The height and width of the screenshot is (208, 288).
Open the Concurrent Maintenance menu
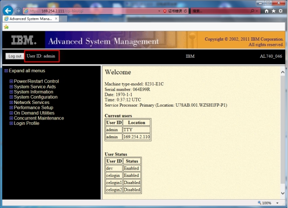39,118
